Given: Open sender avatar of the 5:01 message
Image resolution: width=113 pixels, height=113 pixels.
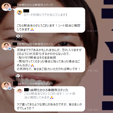Looking at the screenshot, I should [x=6, y=7].
